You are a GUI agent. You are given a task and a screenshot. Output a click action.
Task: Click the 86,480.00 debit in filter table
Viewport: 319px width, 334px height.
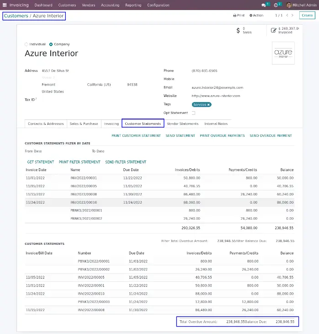coord(192,194)
